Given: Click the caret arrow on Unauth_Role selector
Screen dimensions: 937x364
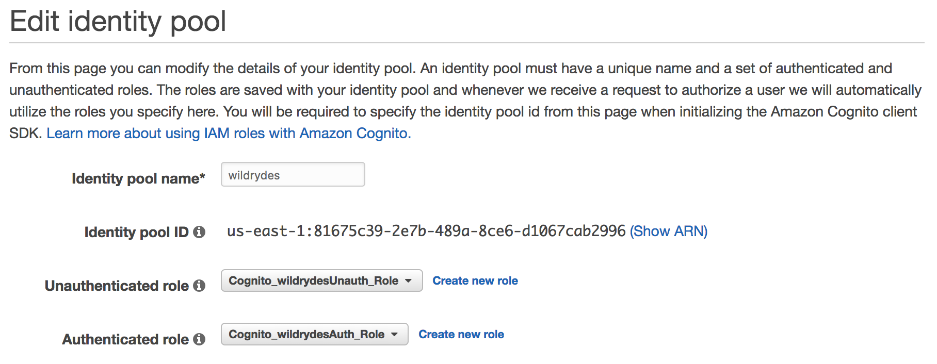Looking at the screenshot, I should 408,281.
